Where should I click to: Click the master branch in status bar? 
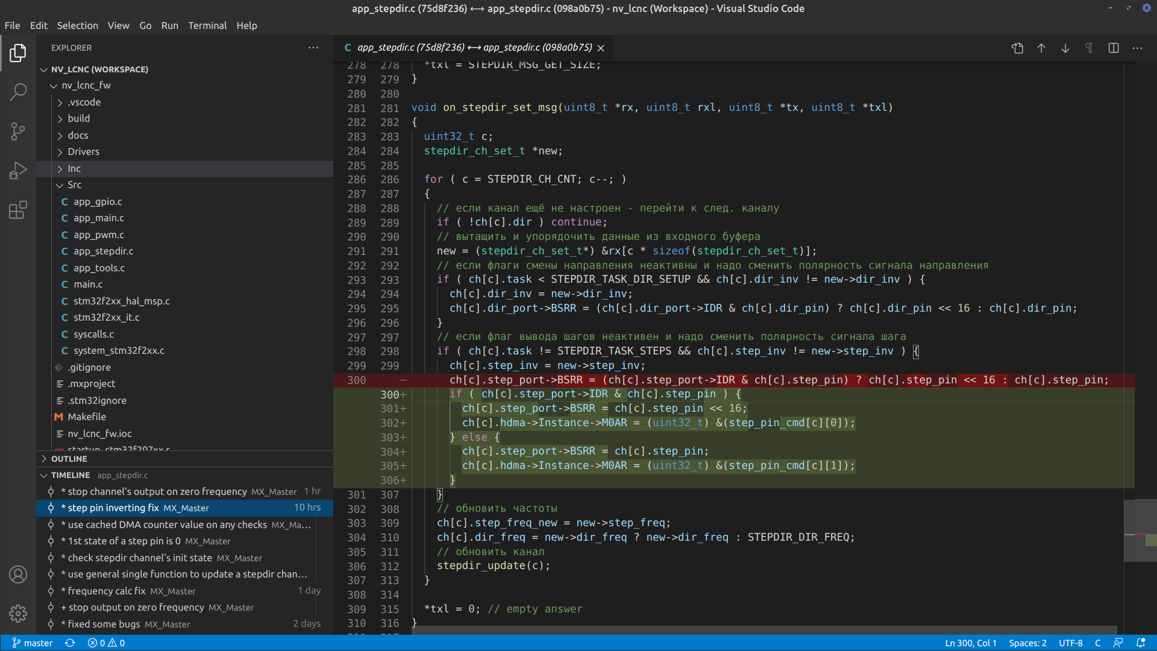(x=33, y=643)
